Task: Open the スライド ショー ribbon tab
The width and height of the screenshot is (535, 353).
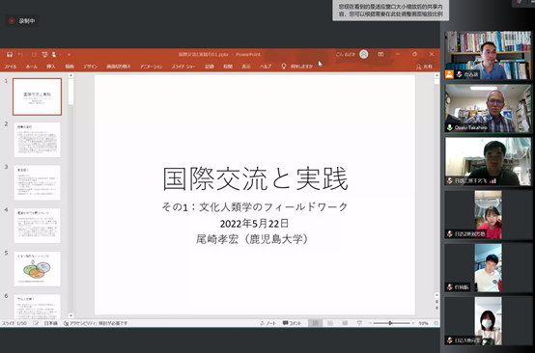Action: pyautogui.click(x=183, y=67)
